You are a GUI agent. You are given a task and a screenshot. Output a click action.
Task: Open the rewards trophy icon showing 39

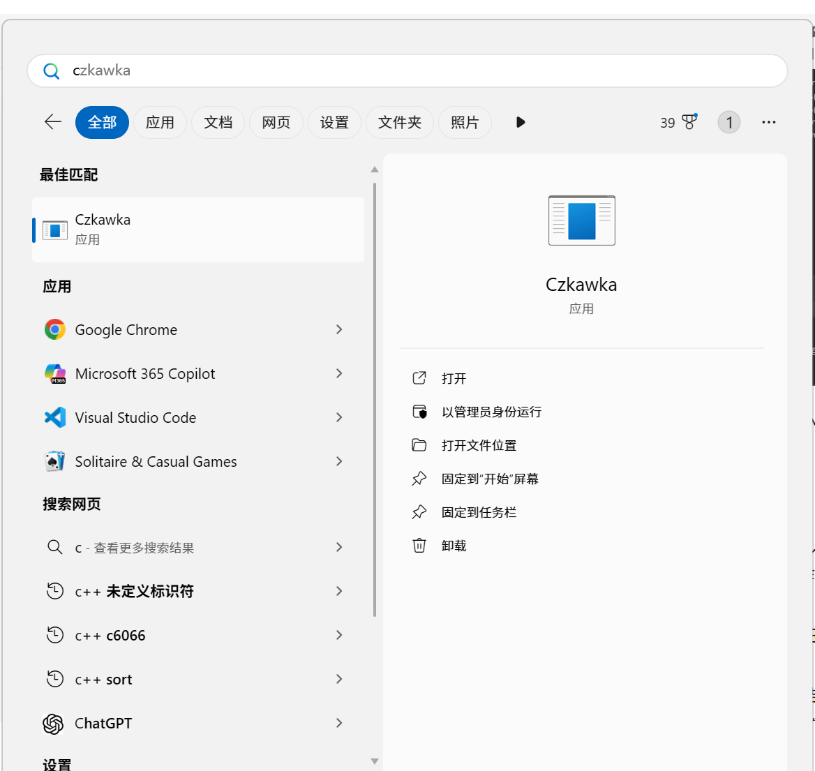[x=689, y=121]
